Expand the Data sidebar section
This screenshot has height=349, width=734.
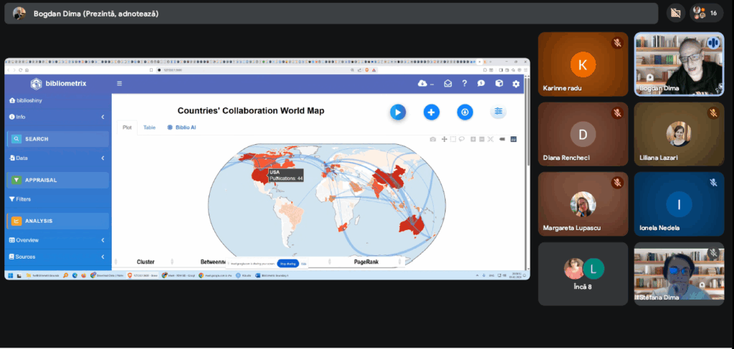[x=57, y=158]
